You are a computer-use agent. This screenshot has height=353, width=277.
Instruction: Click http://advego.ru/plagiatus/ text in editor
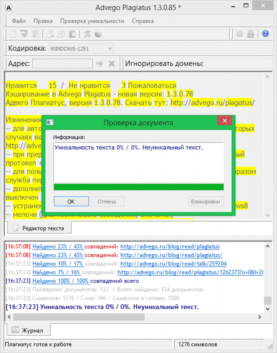(213, 103)
